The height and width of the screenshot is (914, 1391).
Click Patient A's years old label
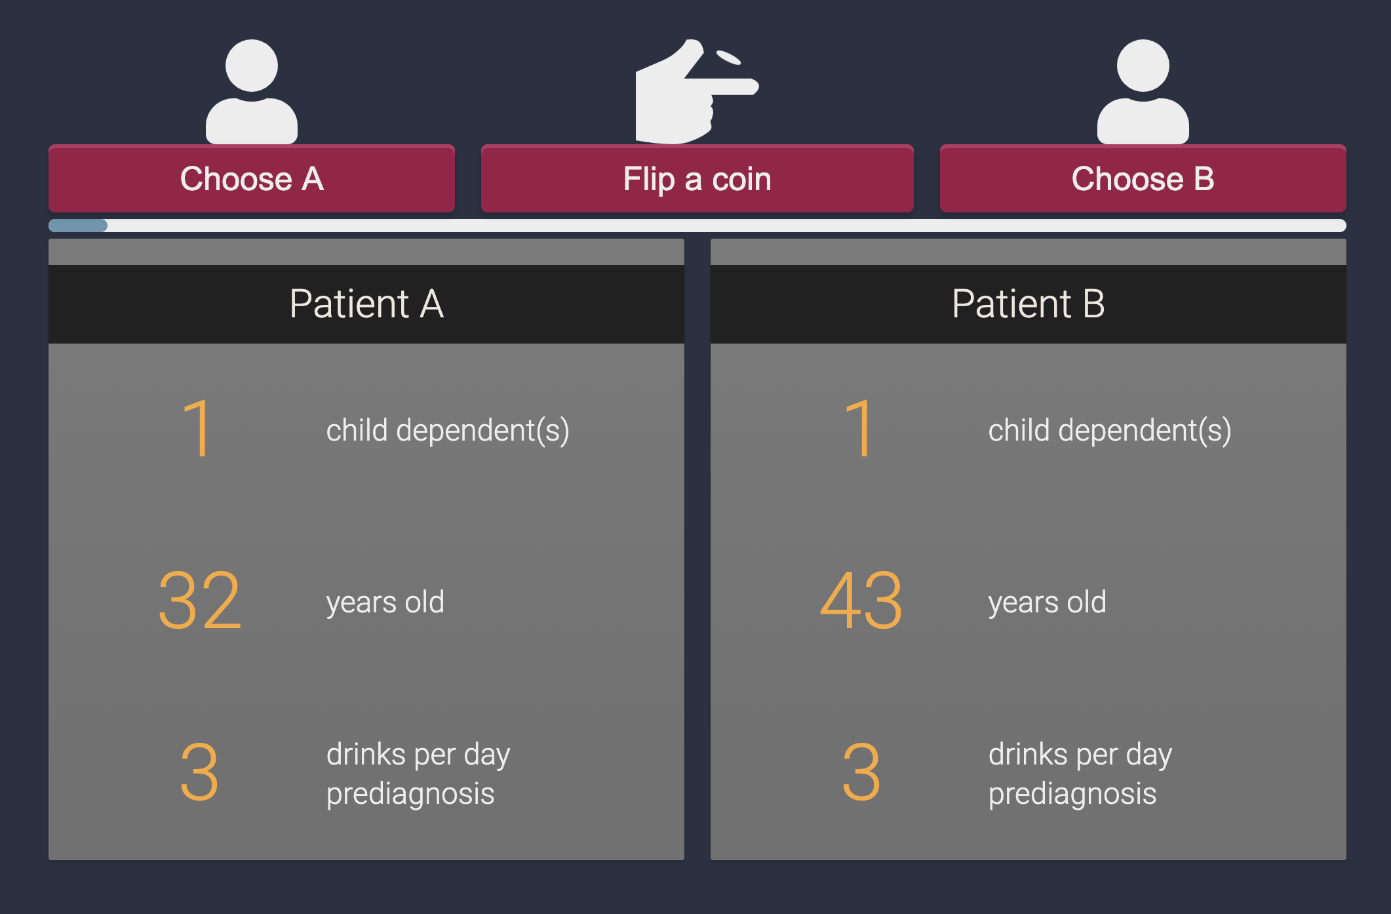(385, 602)
